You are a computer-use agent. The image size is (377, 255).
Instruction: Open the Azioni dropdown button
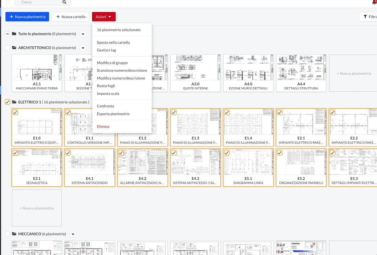click(104, 17)
